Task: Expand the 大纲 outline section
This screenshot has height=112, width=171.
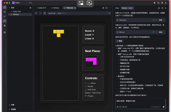Action: click(12, 105)
